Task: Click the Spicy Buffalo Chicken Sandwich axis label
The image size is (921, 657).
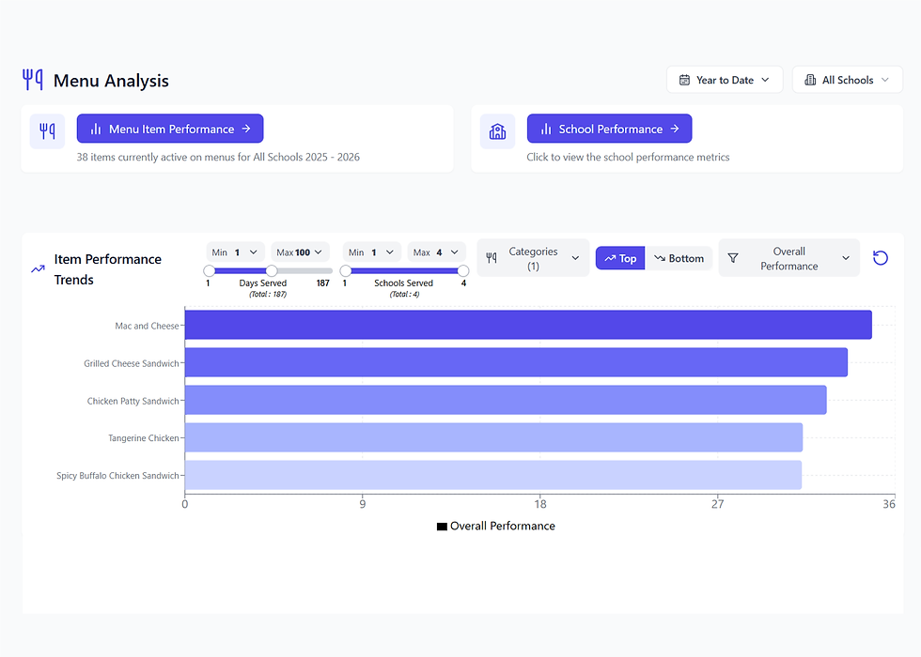Action: pos(117,476)
